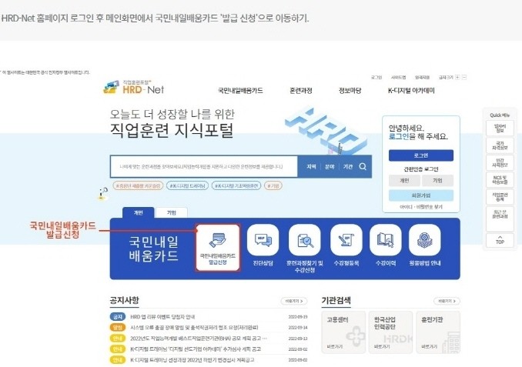Open 정보마당 top menu

coord(350,91)
